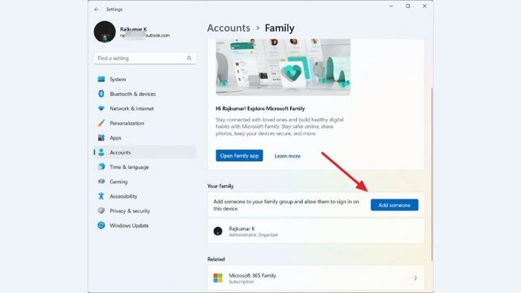Image resolution: width=521 pixels, height=293 pixels.
Task: Select the Time & language globe icon
Action: (101, 167)
